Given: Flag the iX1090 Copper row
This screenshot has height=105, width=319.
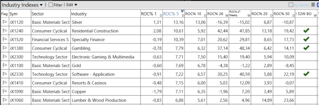Looking at the screenshot, I should [x=4, y=92].
